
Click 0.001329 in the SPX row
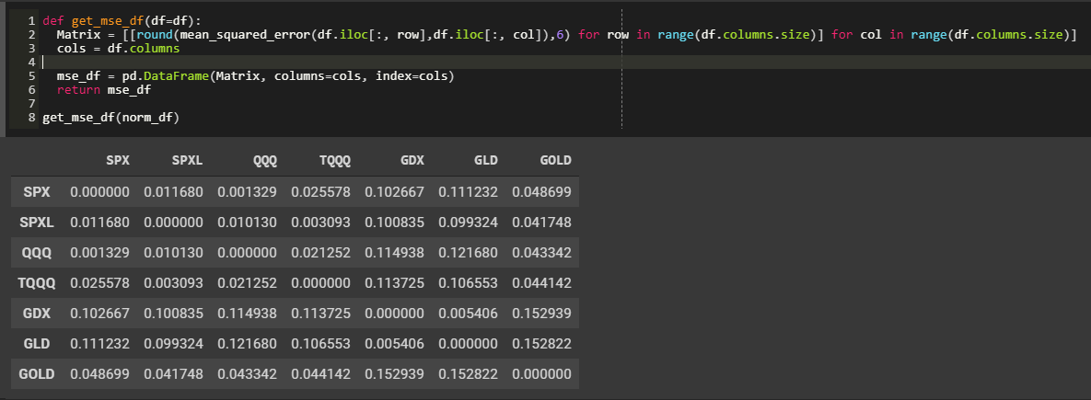(x=247, y=191)
